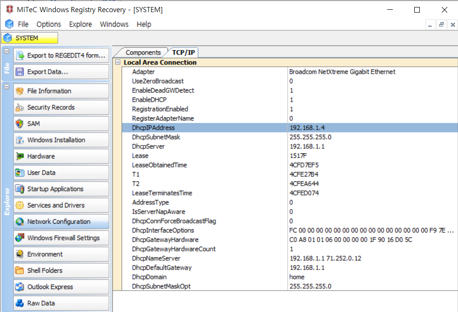Click the Export to REGEDIT4 format button label
This screenshot has width=458, height=312.
click(66, 55)
